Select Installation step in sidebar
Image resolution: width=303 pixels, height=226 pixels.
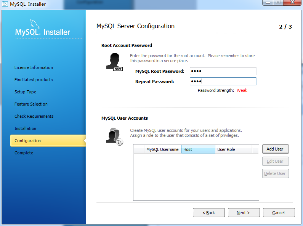tap(25, 128)
